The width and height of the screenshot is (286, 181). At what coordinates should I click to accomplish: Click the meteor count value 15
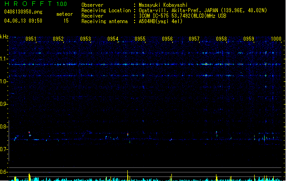[x=66, y=21]
